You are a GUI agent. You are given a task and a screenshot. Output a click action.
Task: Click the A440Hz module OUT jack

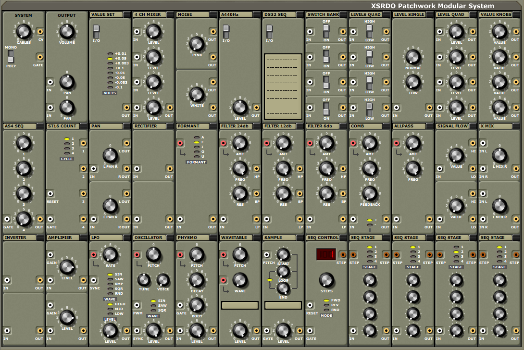tap(256, 108)
